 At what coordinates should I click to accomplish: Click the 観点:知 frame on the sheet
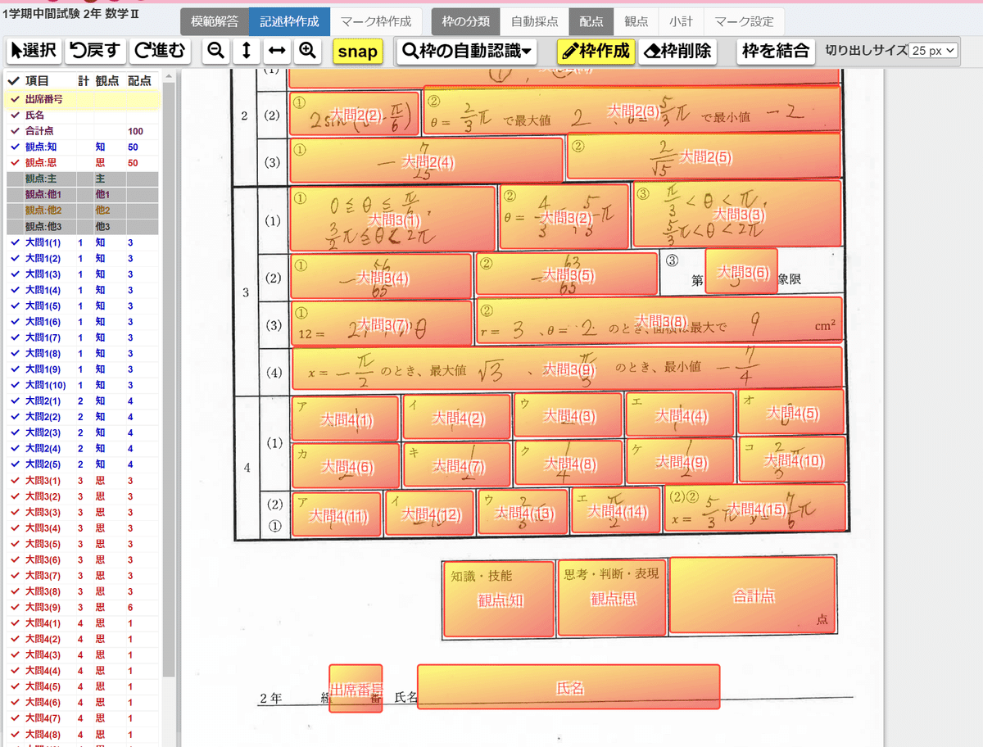pos(499,600)
